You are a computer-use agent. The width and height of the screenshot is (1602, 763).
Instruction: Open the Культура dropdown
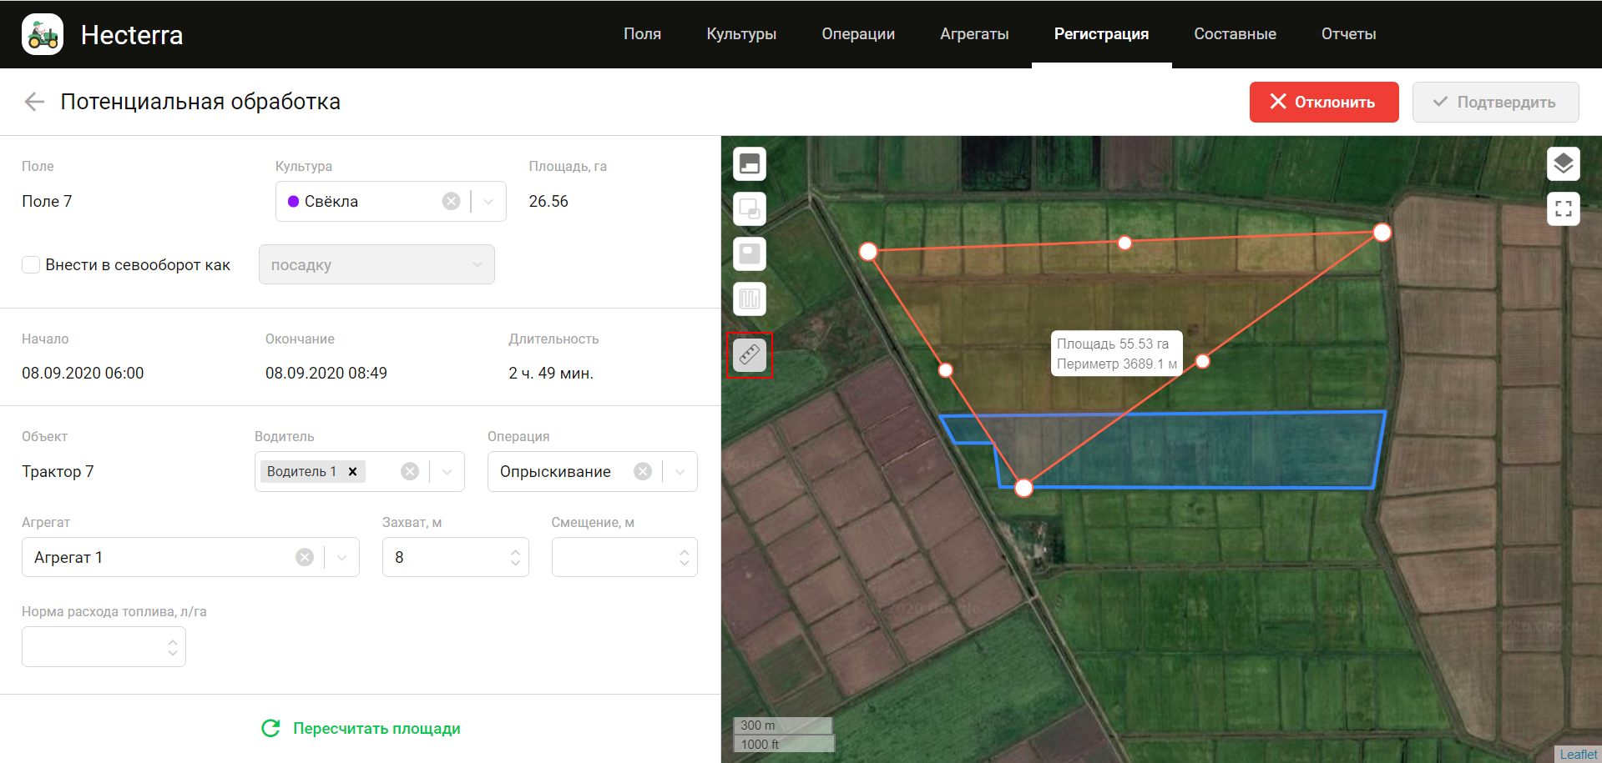click(488, 201)
